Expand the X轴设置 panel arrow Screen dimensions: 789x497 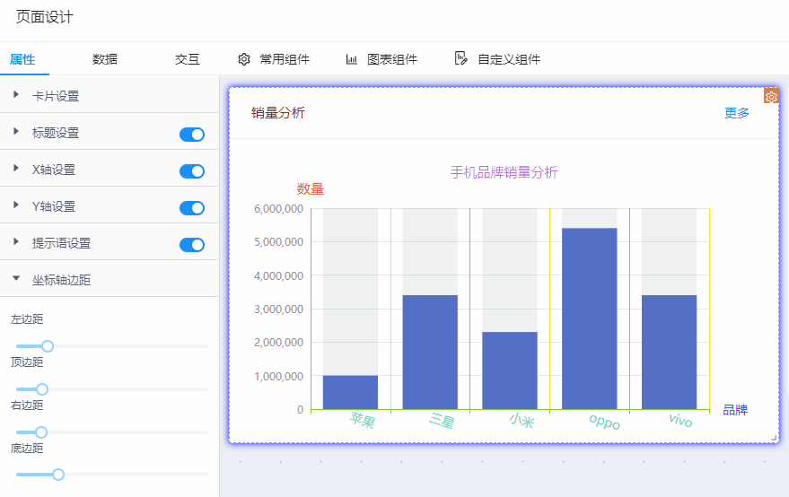tap(16, 168)
